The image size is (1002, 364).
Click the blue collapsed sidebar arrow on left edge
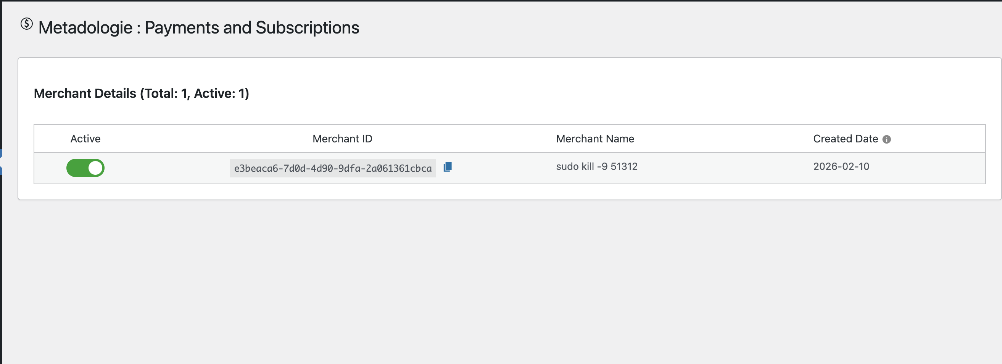click(x=2, y=163)
